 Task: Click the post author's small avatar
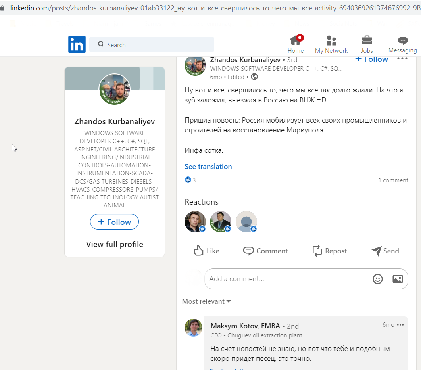coord(195,65)
